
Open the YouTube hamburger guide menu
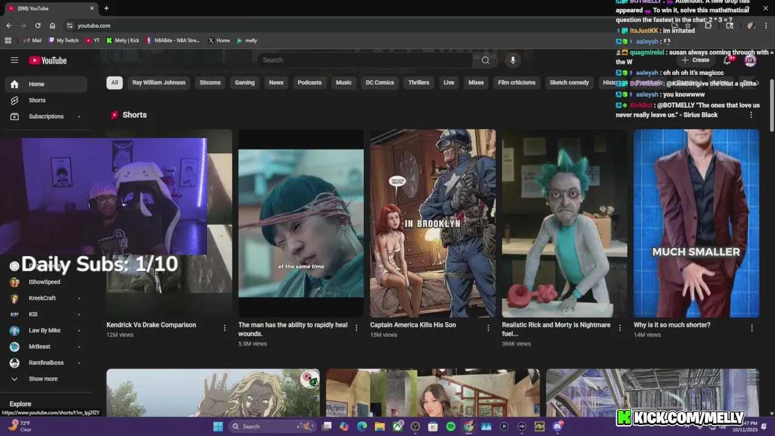tap(15, 60)
